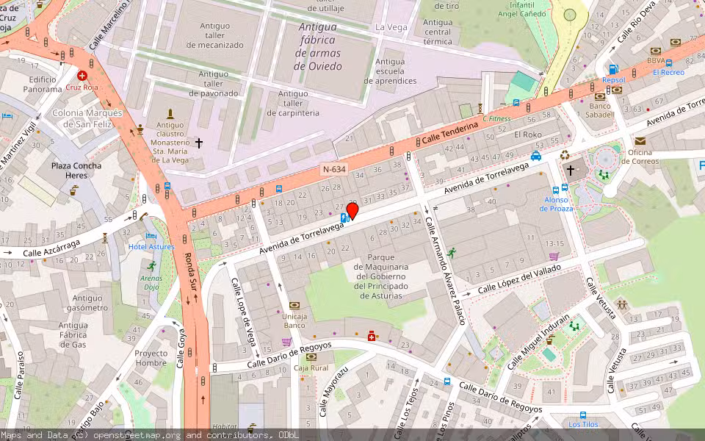Select the Antiguo taller de pavonado label

point(214,84)
